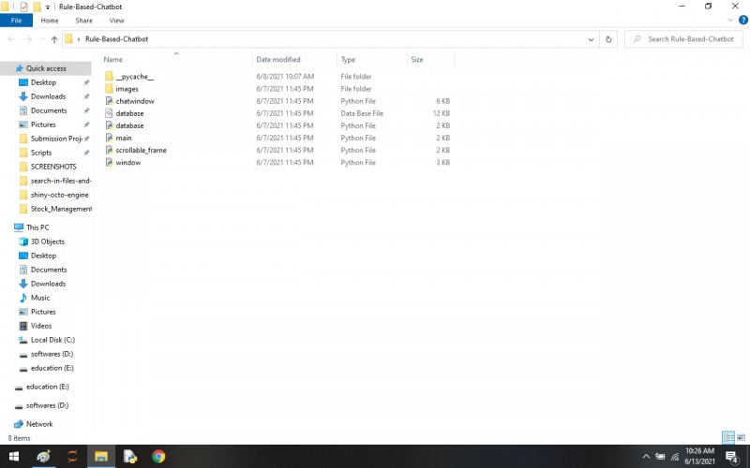The height and width of the screenshot is (468, 750).
Task: Open the Share ribbon tab
Action: pyautogui.click(x=83, y=21)
